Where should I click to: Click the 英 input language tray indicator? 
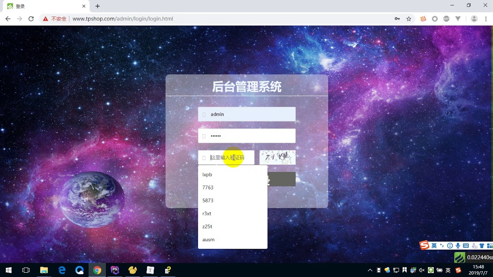[x=448, y=270]
